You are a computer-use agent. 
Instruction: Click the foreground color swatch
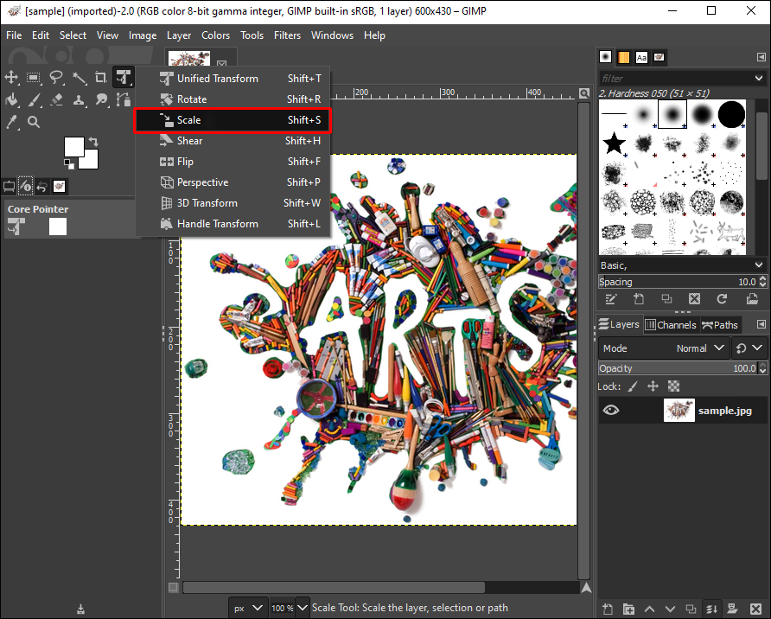74,147
